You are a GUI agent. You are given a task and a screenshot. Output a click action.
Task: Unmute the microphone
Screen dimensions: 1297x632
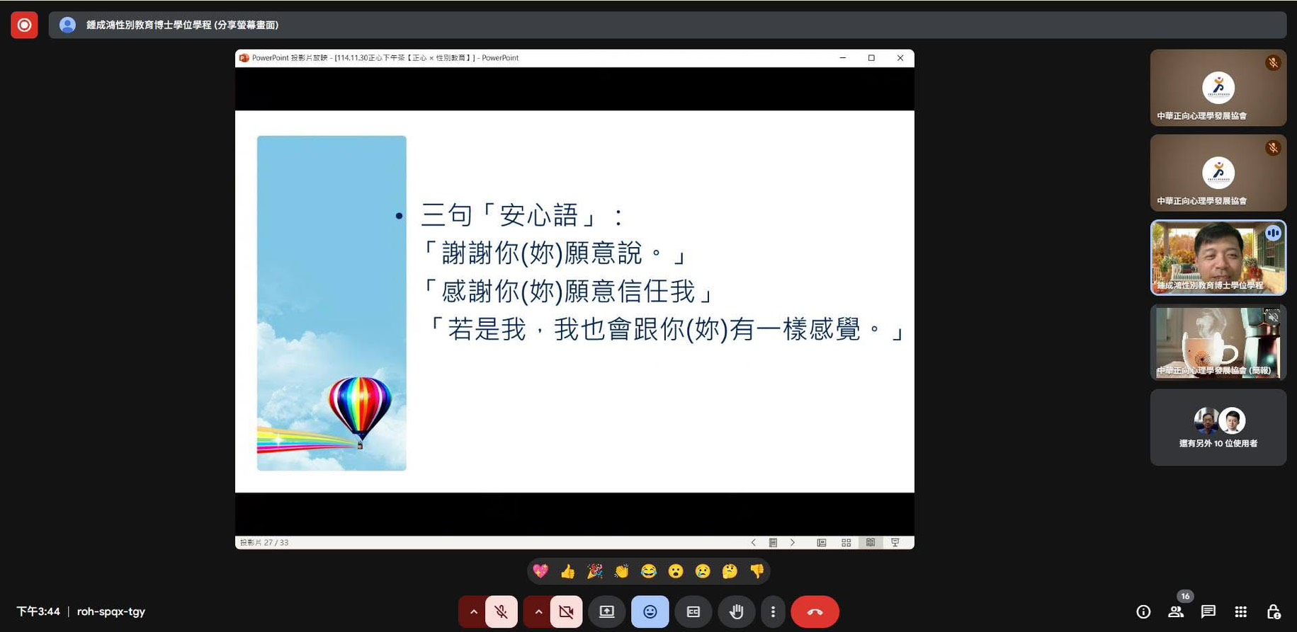click(501, 611)
